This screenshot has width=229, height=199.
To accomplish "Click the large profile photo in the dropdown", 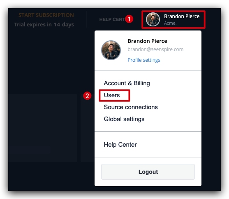I will click(111, 50).
